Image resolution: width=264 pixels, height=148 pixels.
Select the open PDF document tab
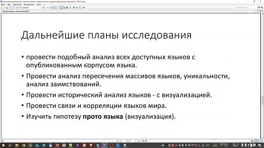coord(16,11)
